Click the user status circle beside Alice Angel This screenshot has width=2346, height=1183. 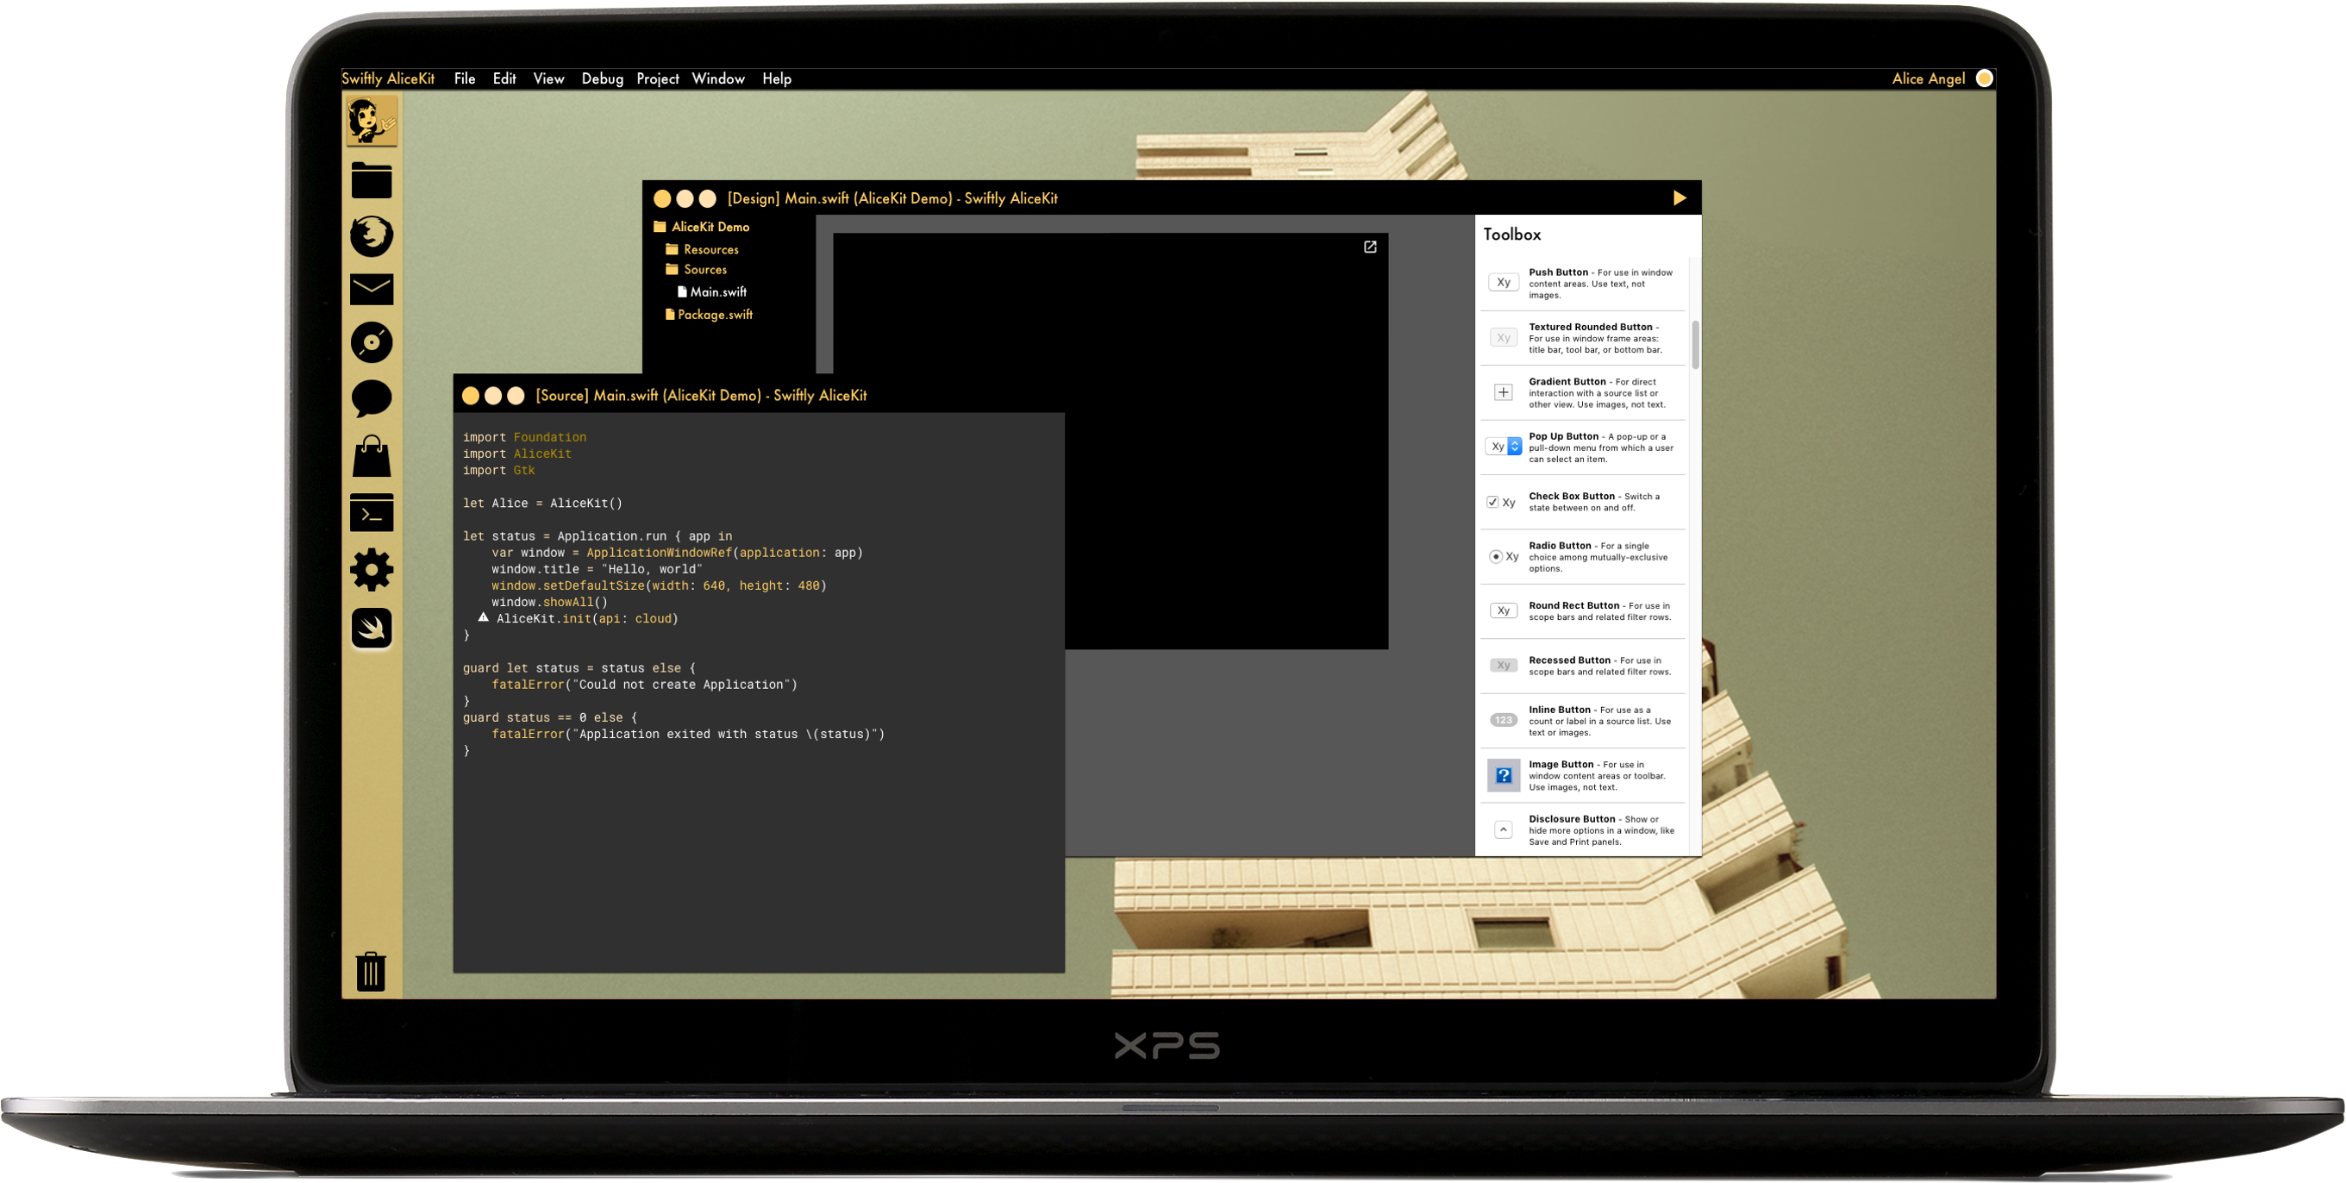(1985, 78)
